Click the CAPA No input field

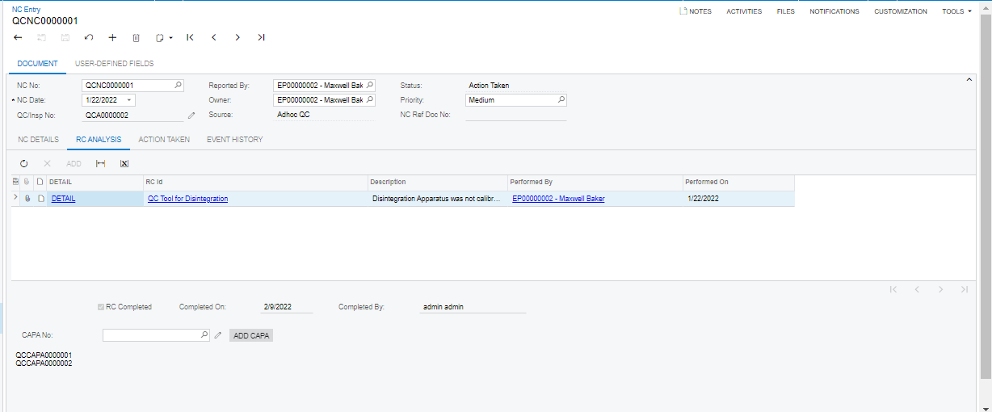(150, 334)
